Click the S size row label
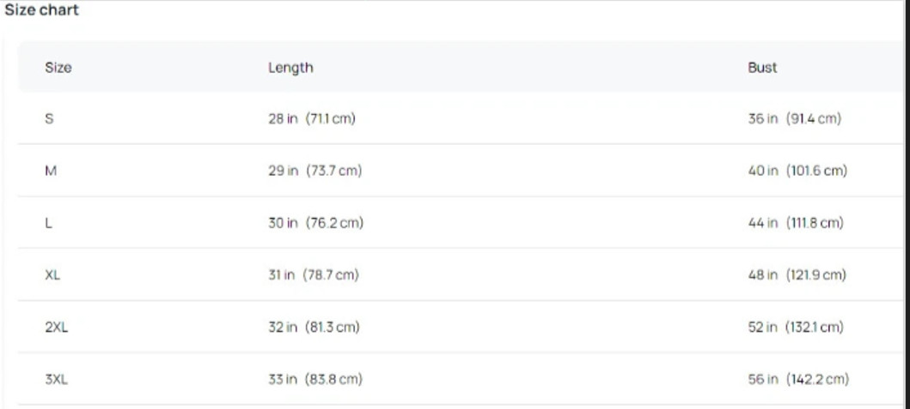 pos(49,119)
